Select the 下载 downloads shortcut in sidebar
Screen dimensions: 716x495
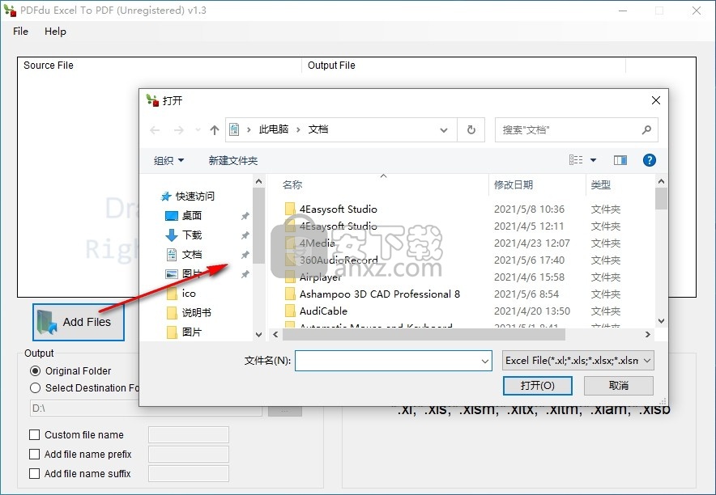pyautogui.click(x=192, y=235)
